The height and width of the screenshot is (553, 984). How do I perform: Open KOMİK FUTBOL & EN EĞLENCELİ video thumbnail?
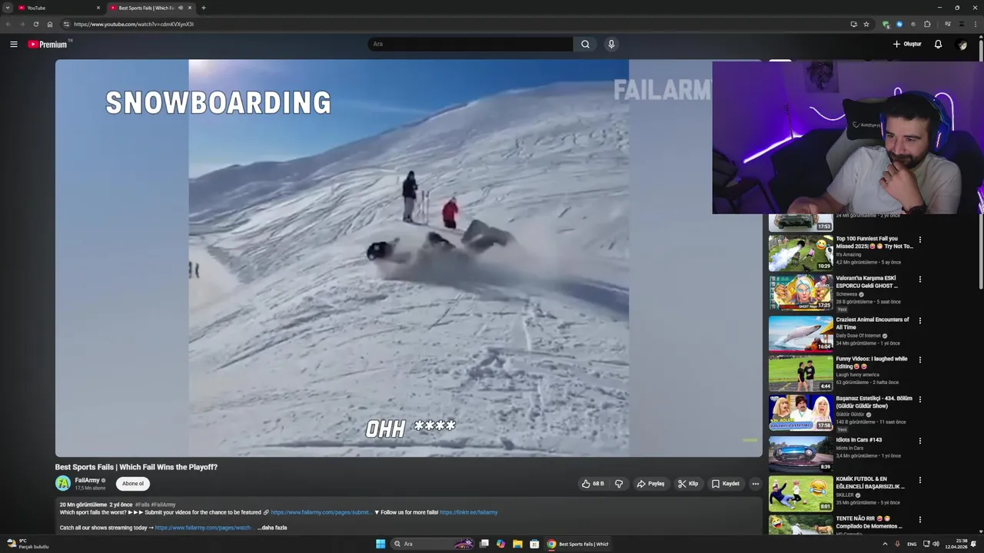(x=800, y=493)
